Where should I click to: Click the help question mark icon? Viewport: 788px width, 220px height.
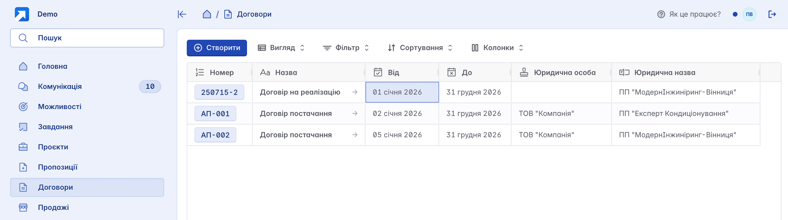click(661, 14)
